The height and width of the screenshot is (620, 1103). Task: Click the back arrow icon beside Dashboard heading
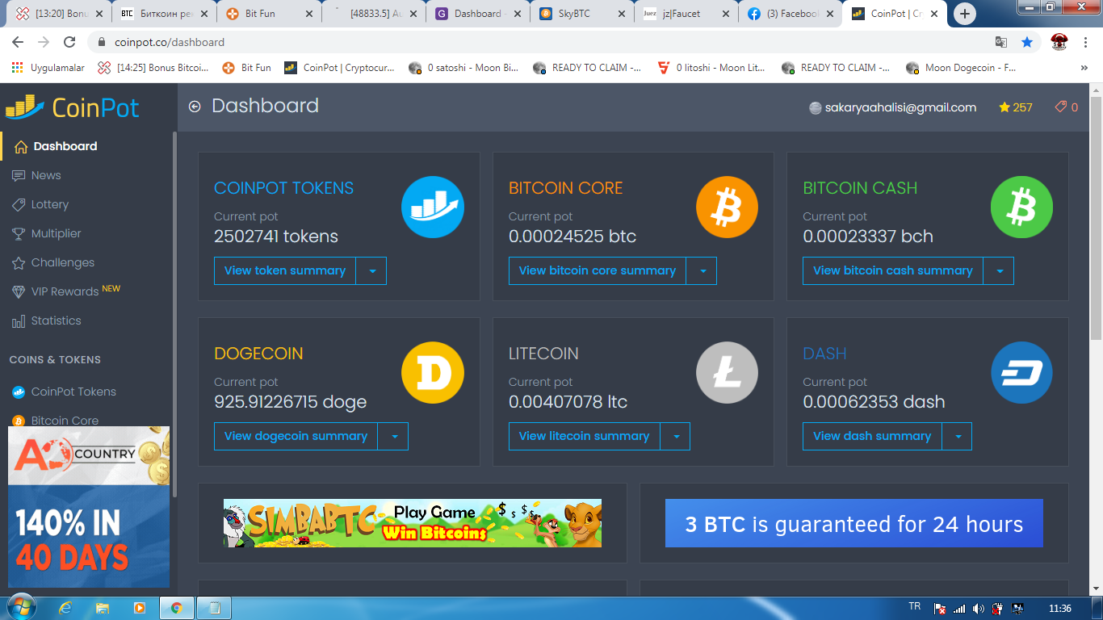(195, 107)
